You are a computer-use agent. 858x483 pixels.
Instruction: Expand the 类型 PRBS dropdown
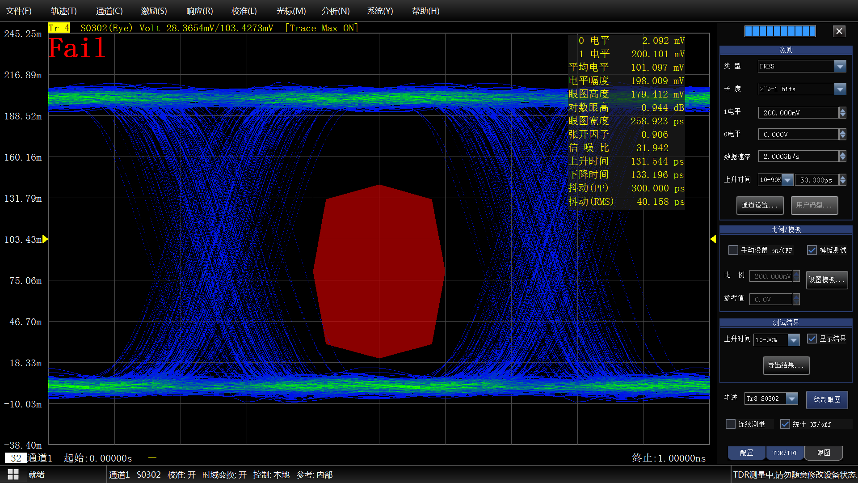tap(840, 66)
